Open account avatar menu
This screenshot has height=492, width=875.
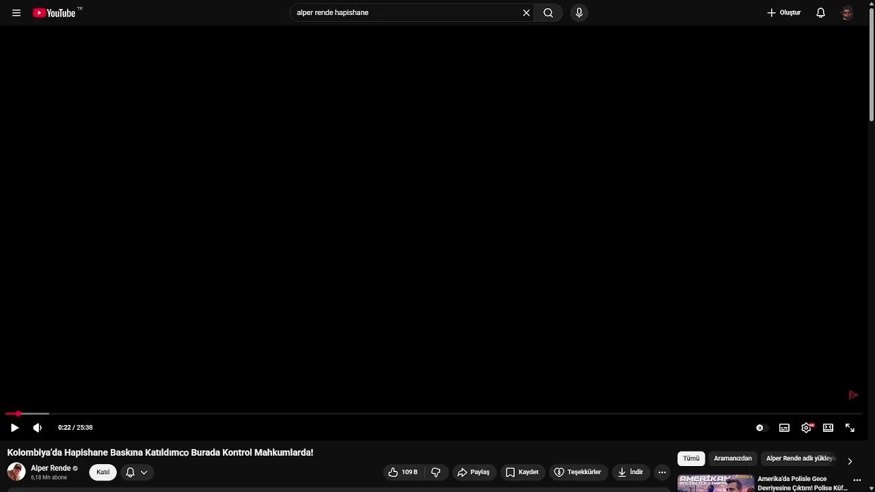848,13
